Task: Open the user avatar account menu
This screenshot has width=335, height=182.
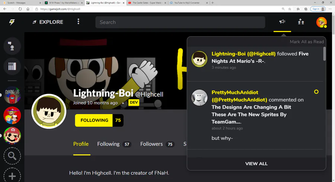Action: [x=322, y=22]
